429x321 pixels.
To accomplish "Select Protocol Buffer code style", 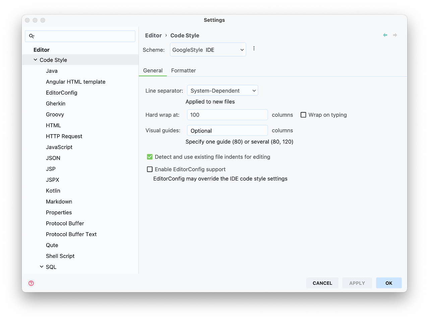I will point(65,223).
